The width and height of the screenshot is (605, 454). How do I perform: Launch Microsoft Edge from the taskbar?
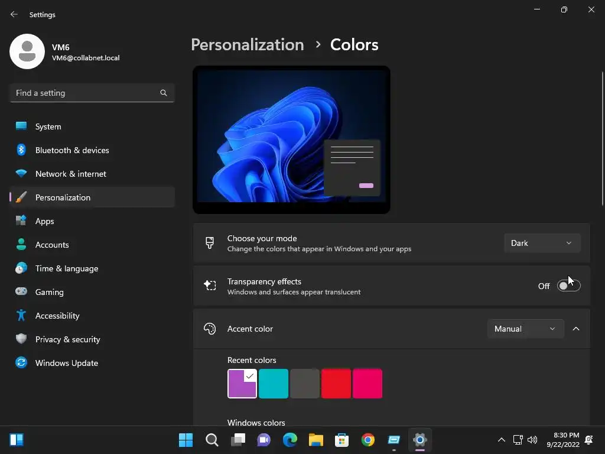coord(290,440)
